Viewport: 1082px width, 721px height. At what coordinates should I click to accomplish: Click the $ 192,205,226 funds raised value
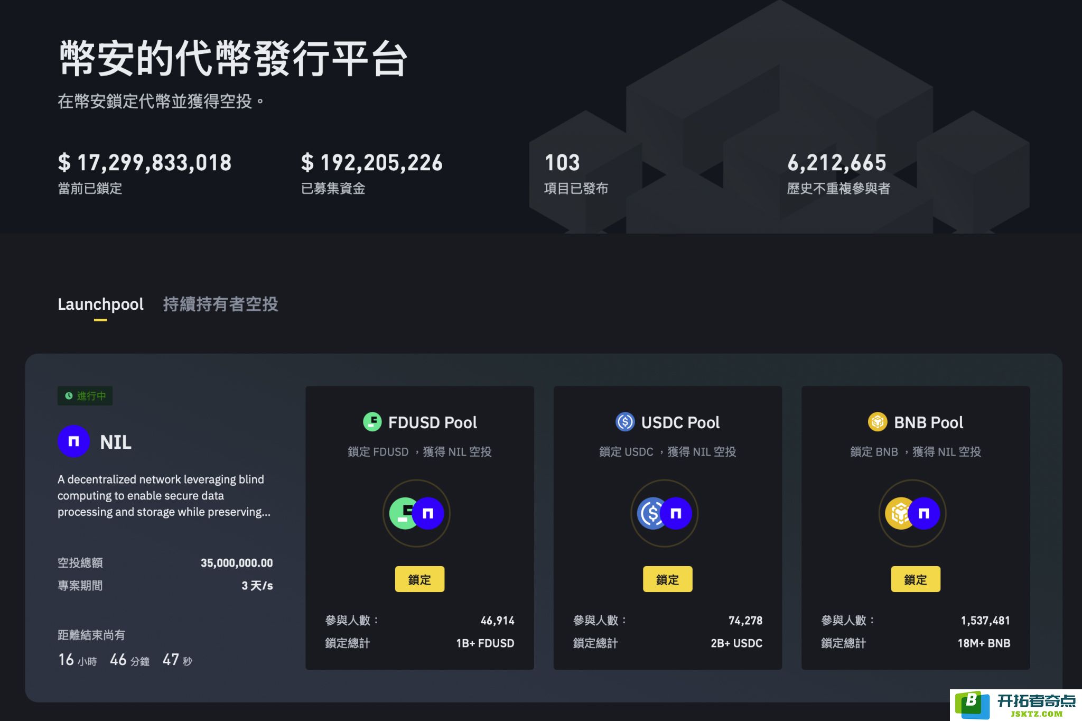[372, 163]
